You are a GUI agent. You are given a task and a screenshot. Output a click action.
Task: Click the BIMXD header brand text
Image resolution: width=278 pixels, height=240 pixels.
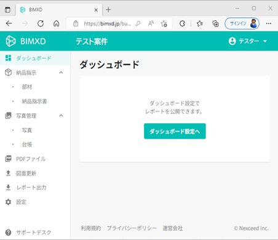click(x=33, y=41)
